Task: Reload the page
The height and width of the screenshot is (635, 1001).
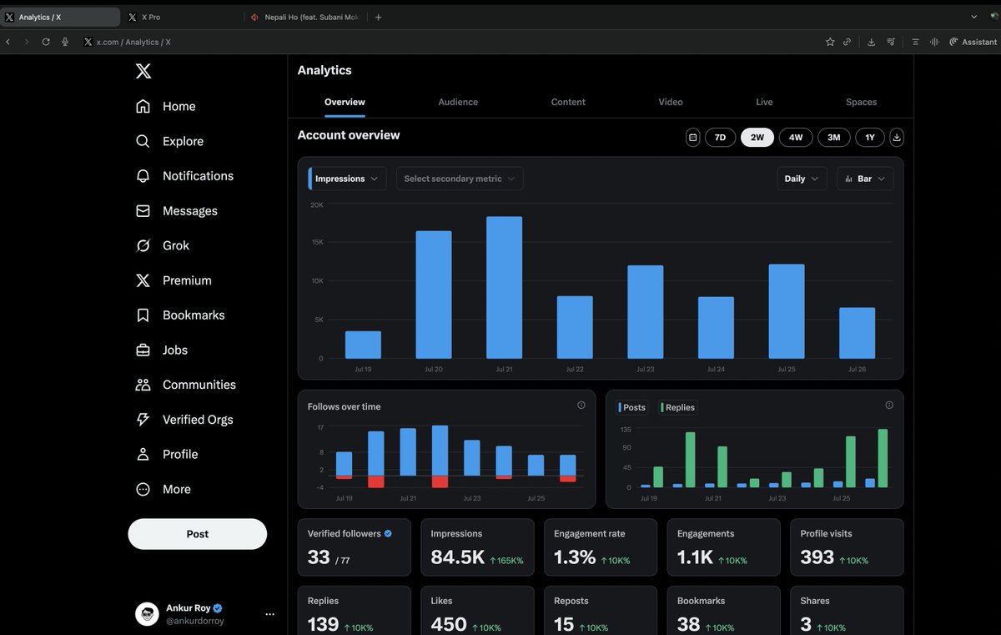Action: click(46, 42)
